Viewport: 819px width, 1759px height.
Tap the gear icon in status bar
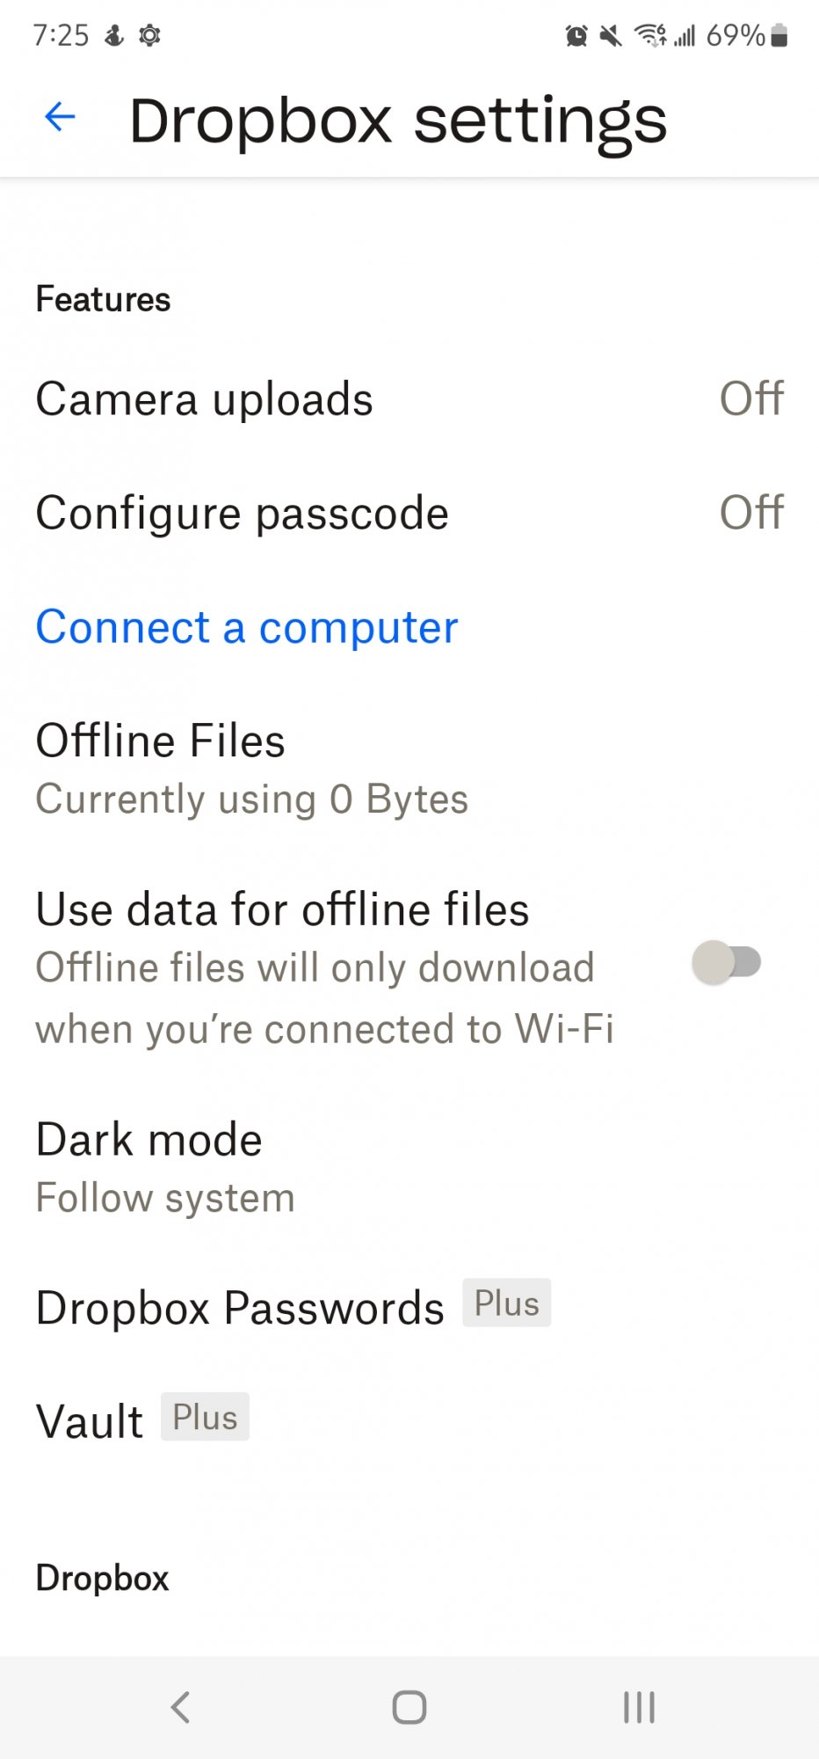pos(150,35)
